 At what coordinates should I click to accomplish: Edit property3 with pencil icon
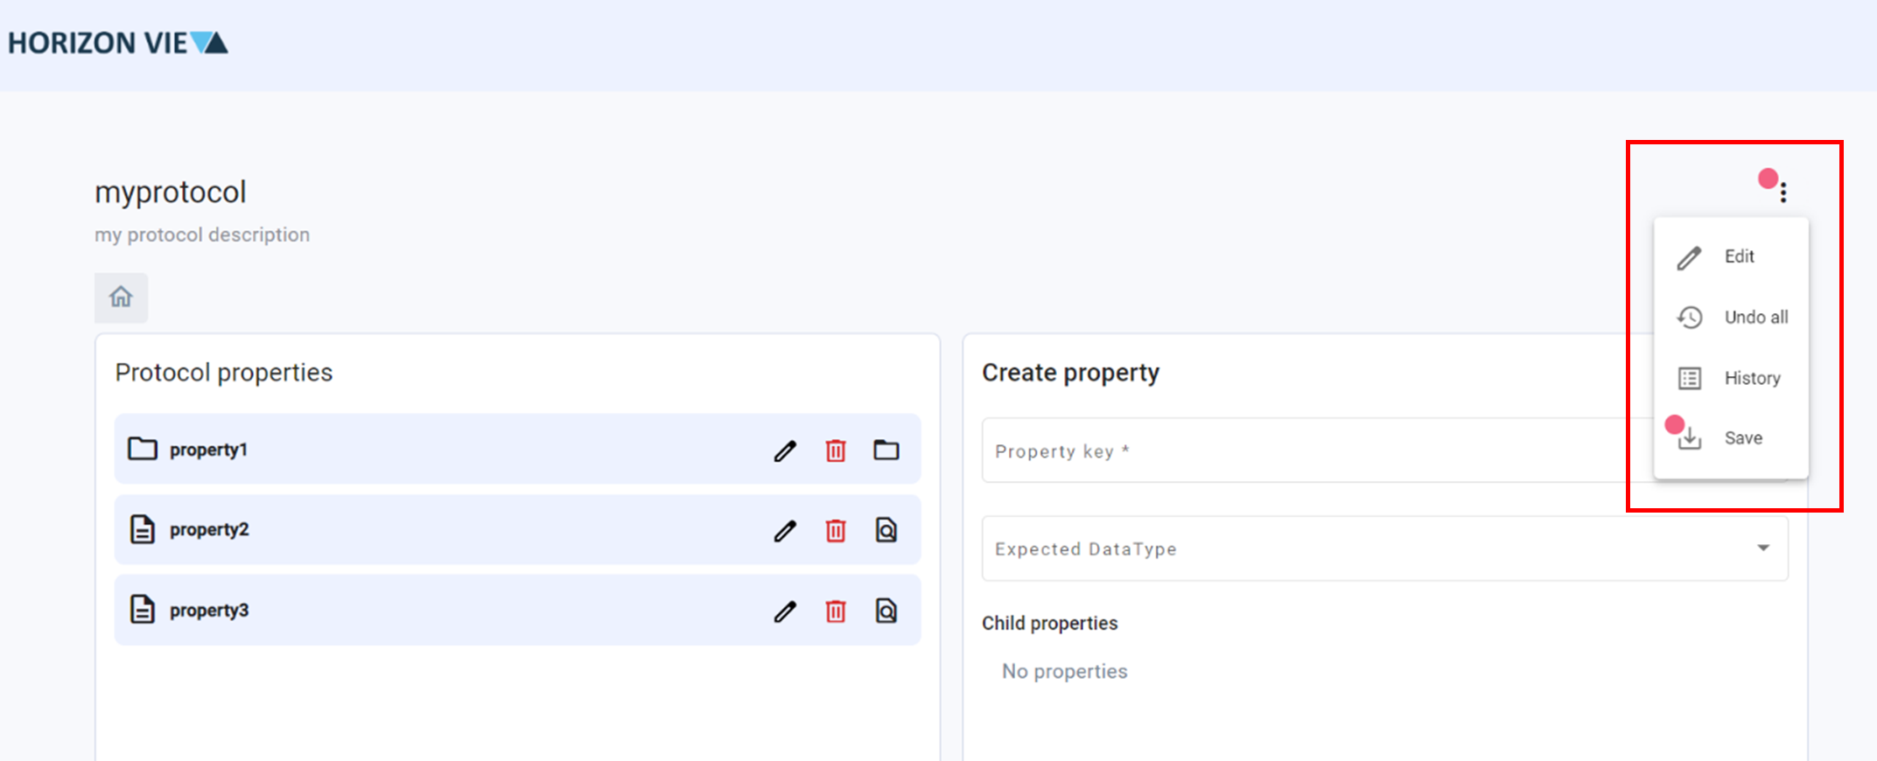tap(785, 611)
